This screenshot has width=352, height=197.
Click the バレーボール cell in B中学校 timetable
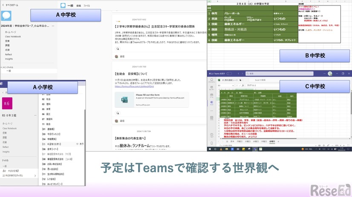(x=248, y=13)
